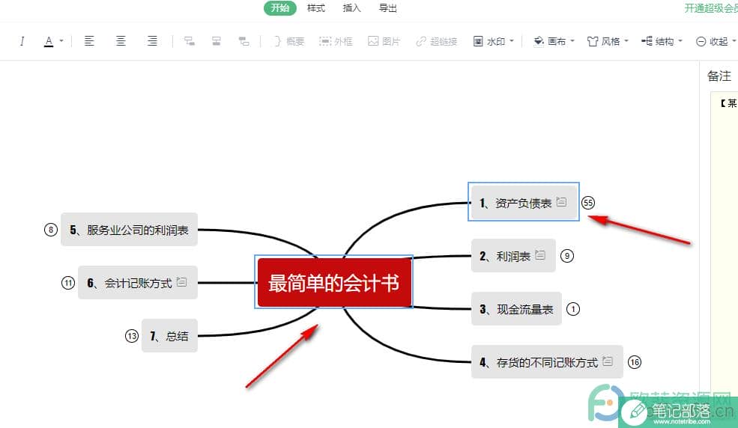Viewport: 738px width, 428px height.
Task: Switch to the 样式 tab
Action: (x=316, y=8)
